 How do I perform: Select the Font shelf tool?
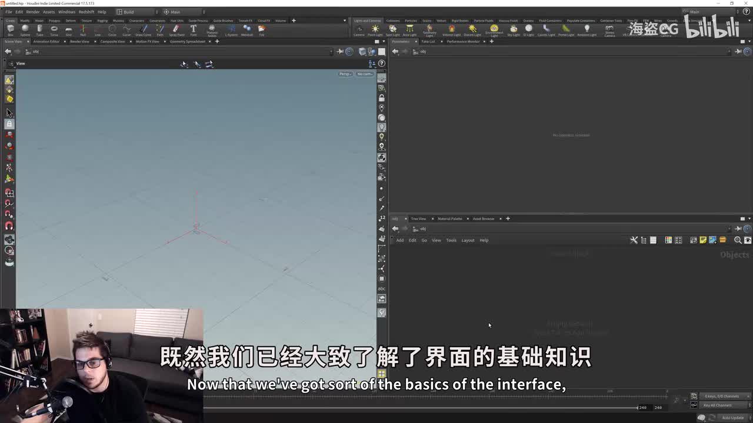coord(194,30)
